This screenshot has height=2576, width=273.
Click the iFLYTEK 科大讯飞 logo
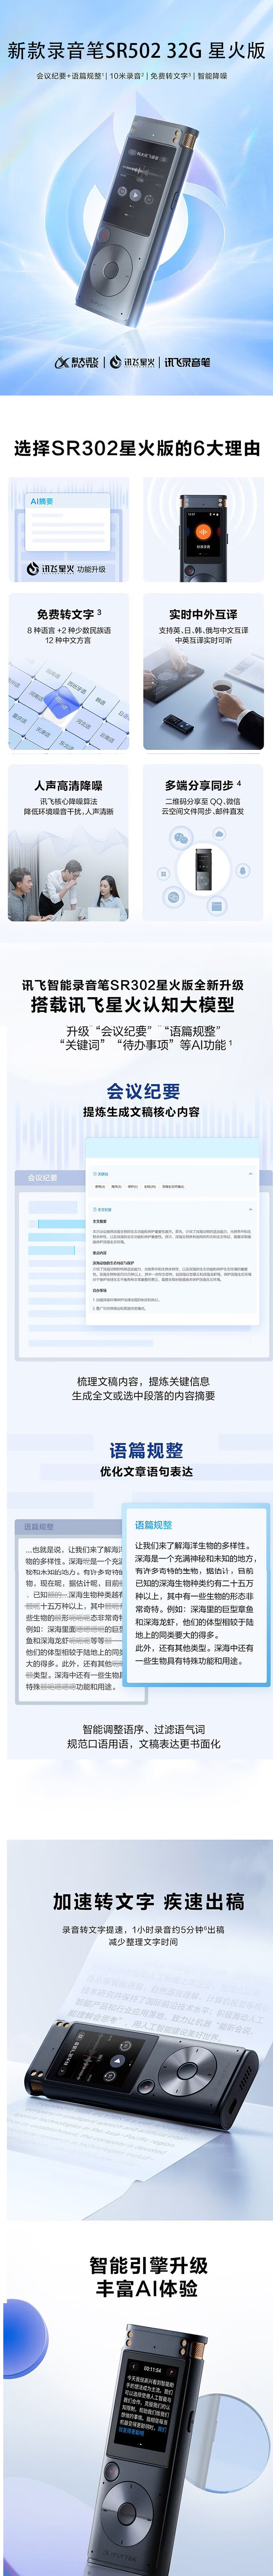coord(77,362)
